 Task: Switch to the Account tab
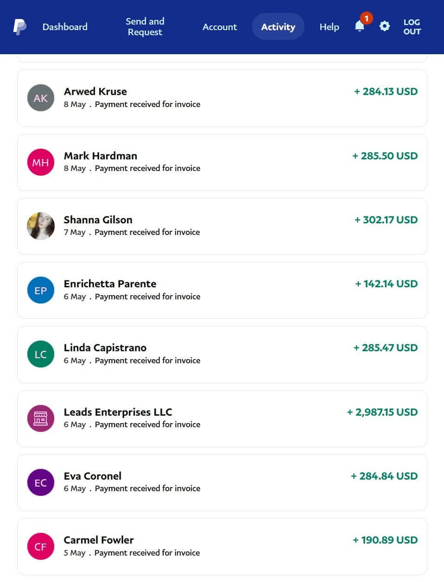220,27
